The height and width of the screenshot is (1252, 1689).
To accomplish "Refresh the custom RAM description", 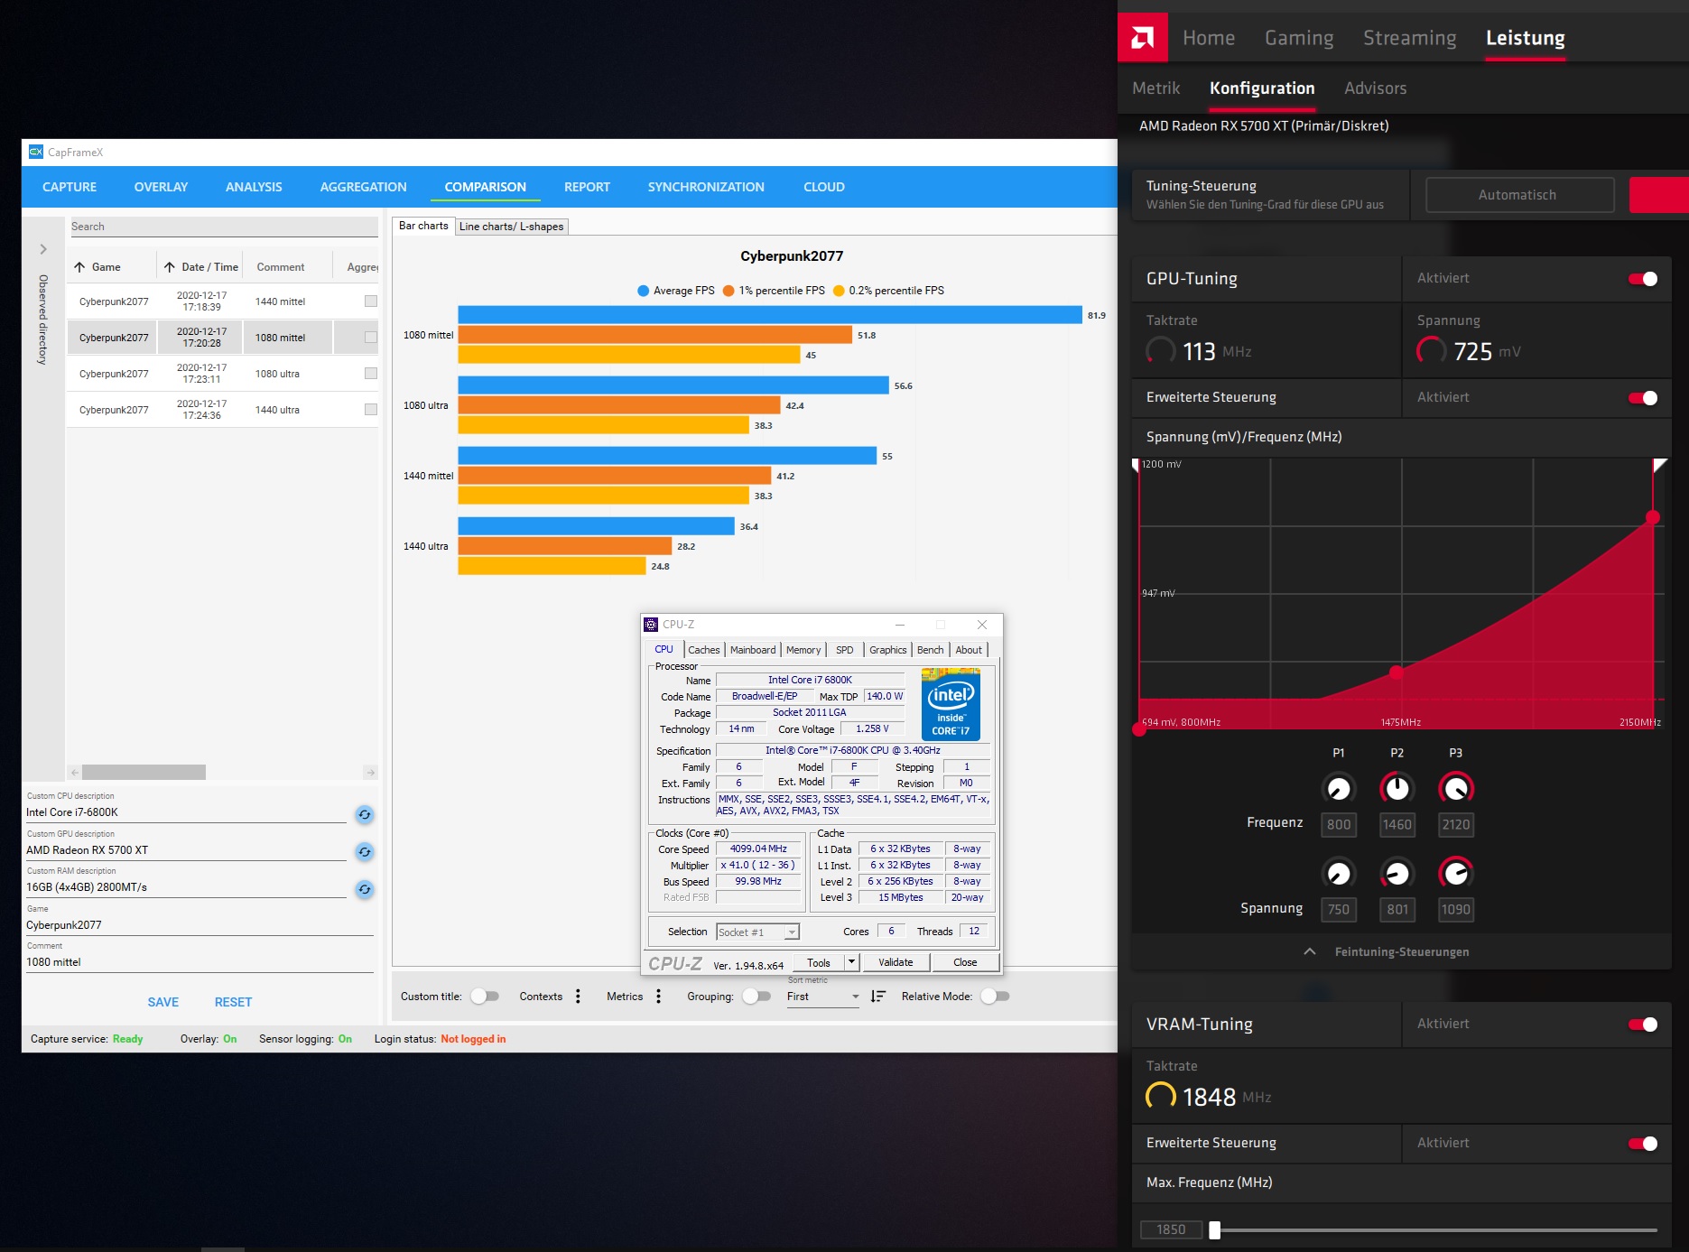I will click(365, 889).
